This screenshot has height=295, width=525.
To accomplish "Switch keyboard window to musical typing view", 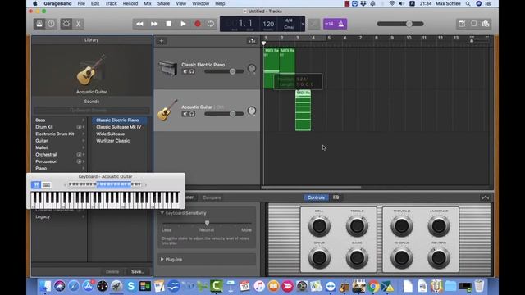I will [x=46, y=184].
